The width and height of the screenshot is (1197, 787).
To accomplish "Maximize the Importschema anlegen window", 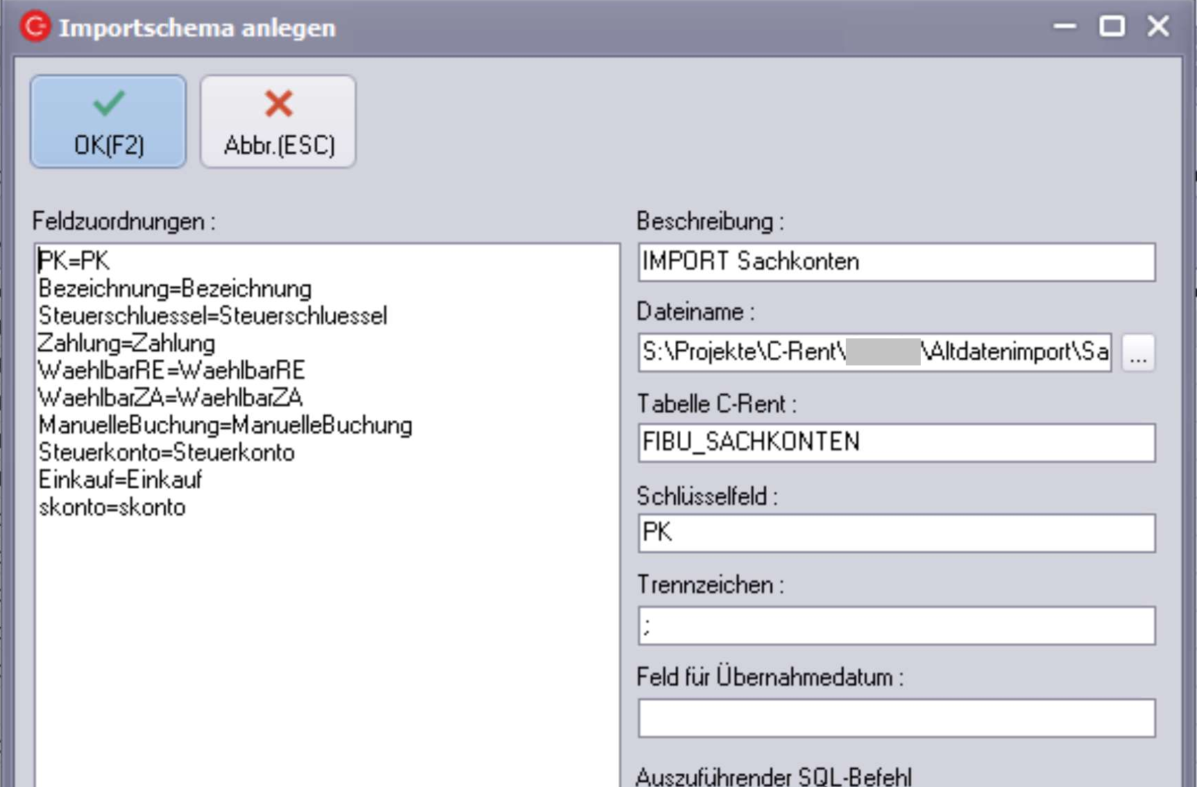I will [x=1112, y=27].
